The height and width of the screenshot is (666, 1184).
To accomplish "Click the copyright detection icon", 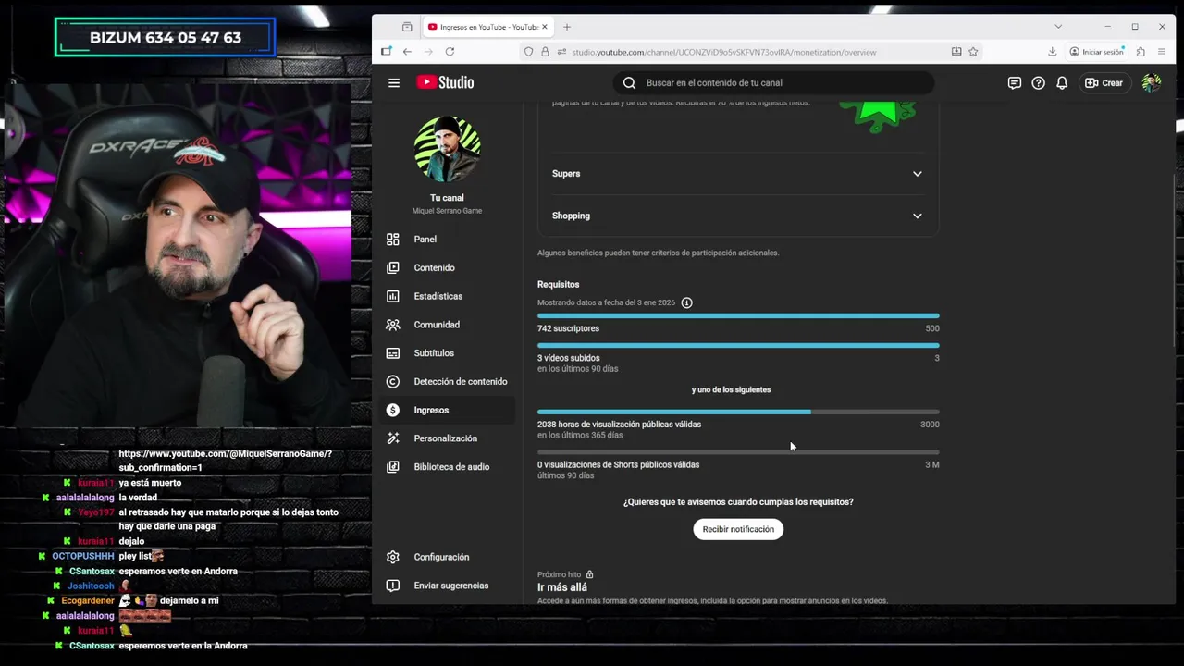I will coord(393,381).
